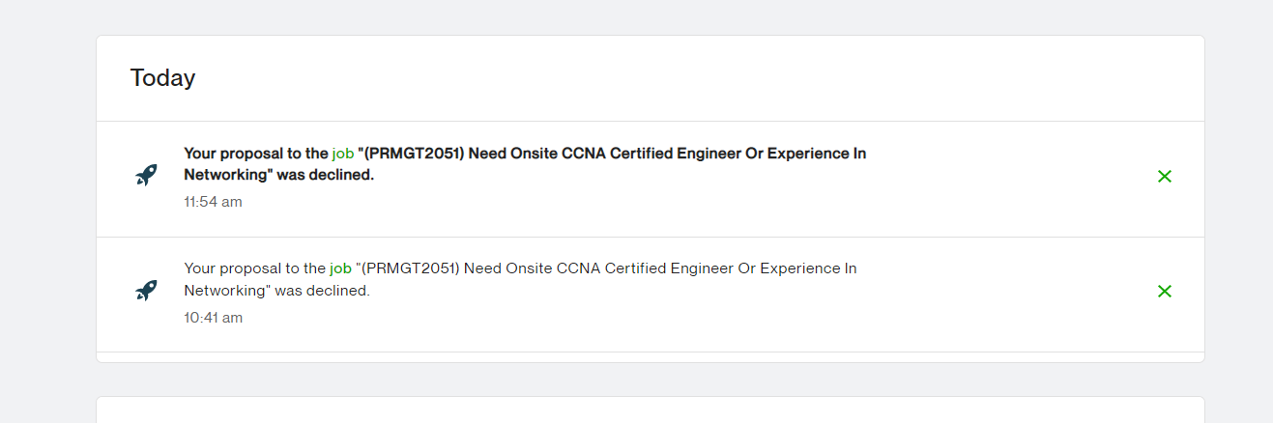Click the "Today" section heading

pyautogui.click(x=163, y=78)
